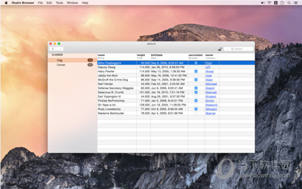
Task: Uncheck vaccinated for Pickles McPorkchop
Action: [x=196, y=101]
